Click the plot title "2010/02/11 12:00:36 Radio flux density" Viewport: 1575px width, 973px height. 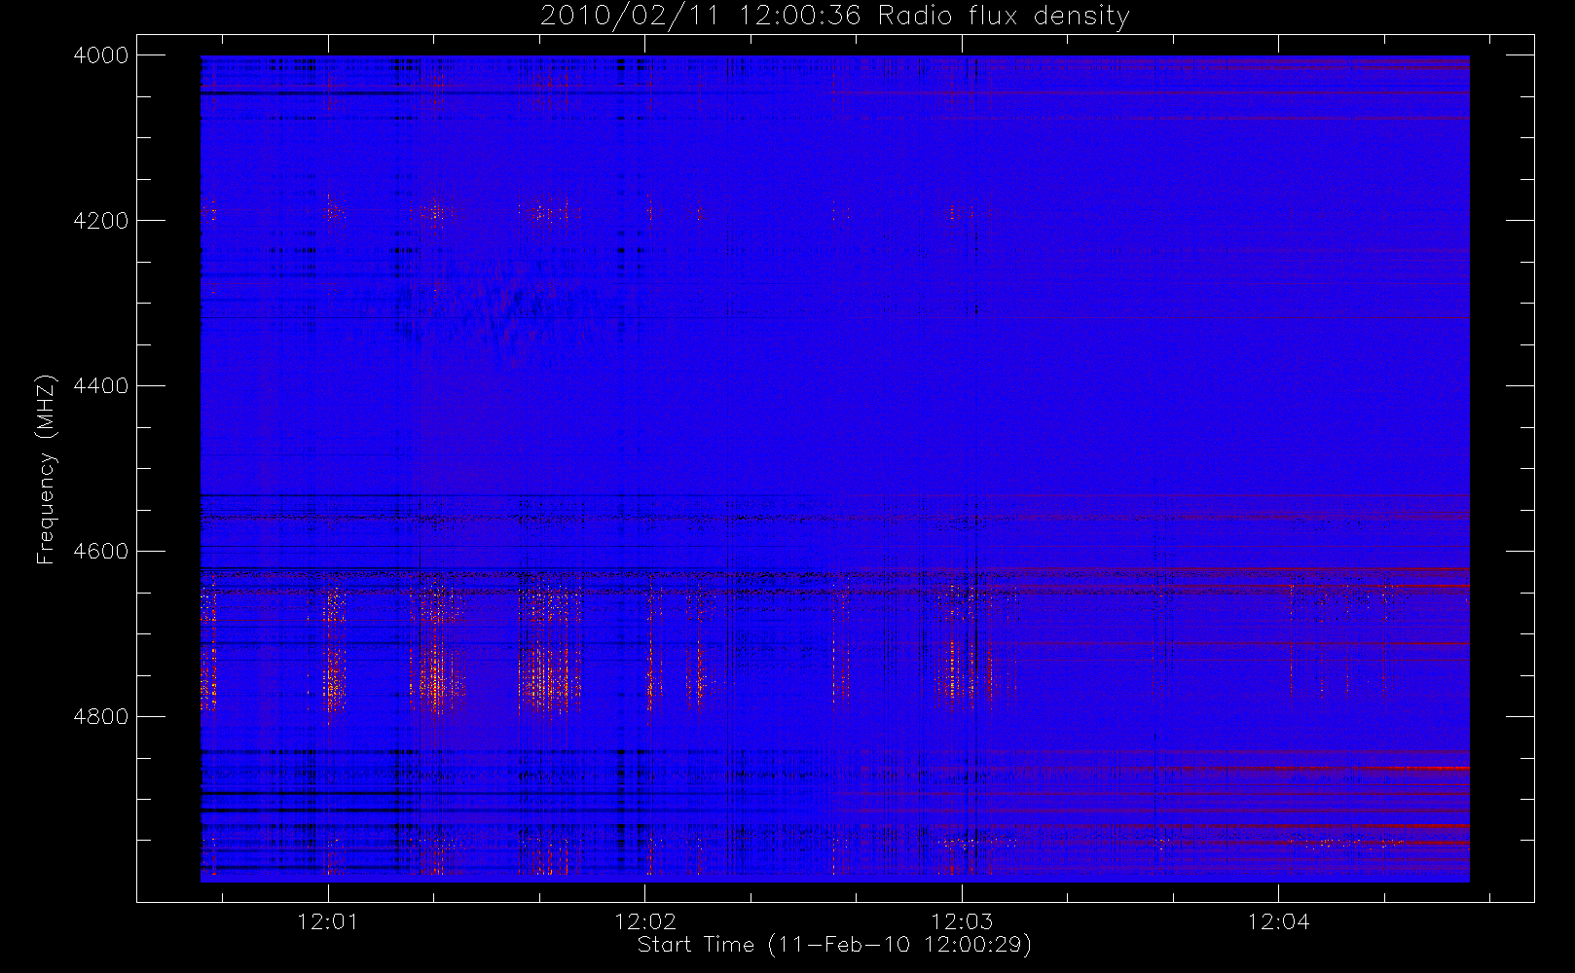click(x=835, y=17)
